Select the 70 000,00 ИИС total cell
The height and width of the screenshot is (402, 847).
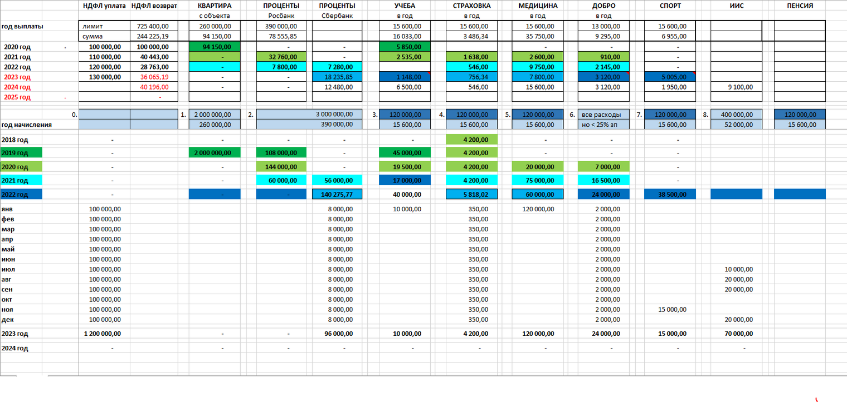click(x=736, y=334)
